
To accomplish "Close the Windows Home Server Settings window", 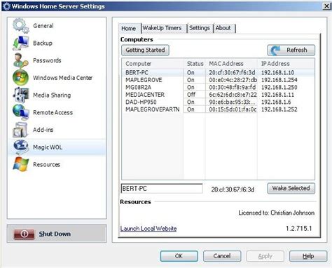I will coord(326,6).
